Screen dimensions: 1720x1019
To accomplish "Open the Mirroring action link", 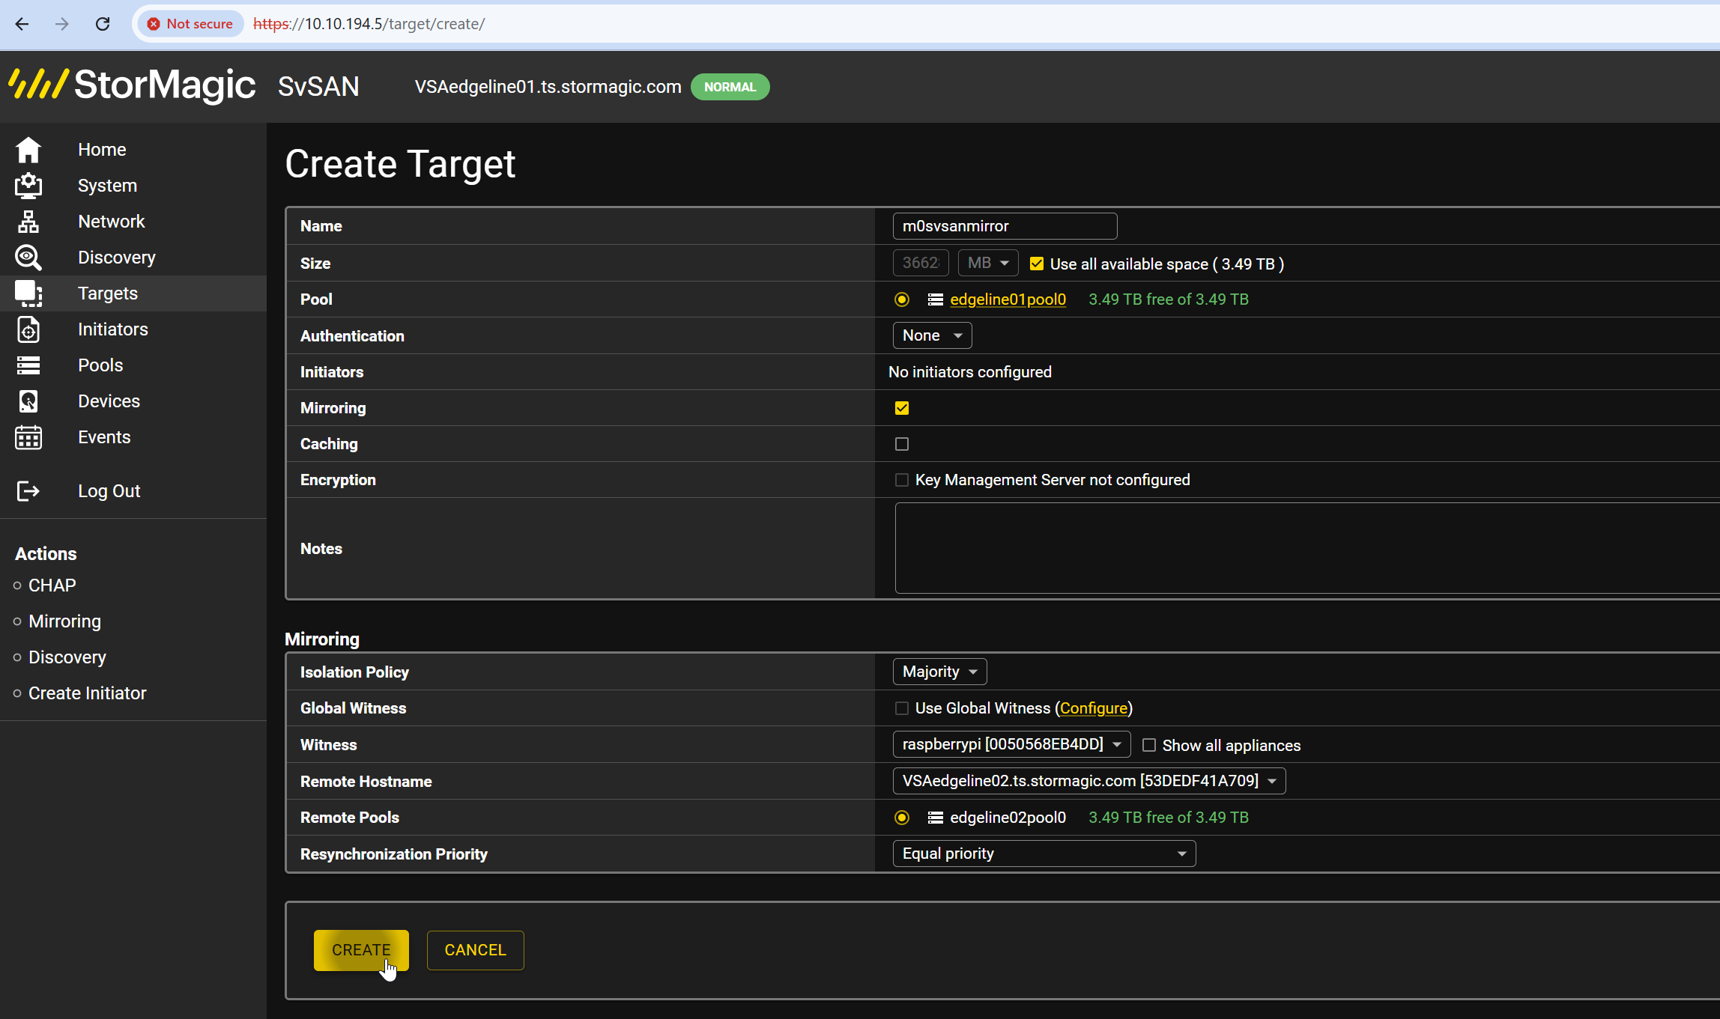I will tap(64, 621).
